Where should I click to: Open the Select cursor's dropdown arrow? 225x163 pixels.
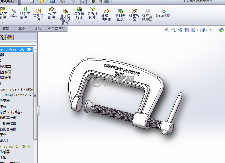(x=88, y=1)
